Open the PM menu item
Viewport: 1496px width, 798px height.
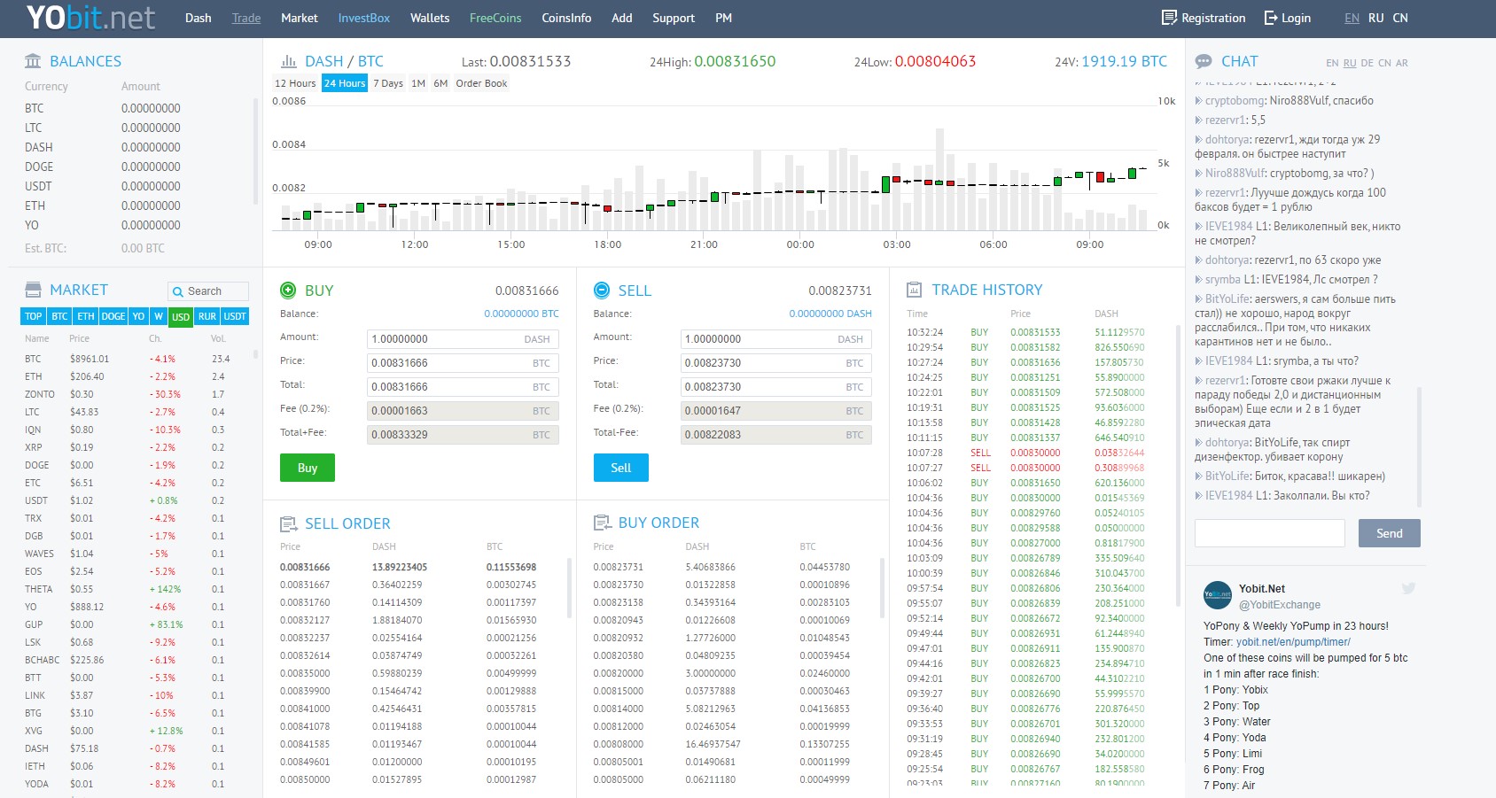click(724, 18)
